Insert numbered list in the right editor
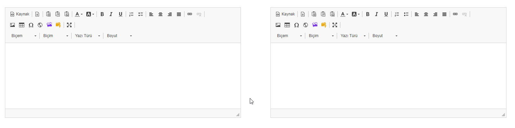This screenshot has height=128, width=515. [397, 14]
